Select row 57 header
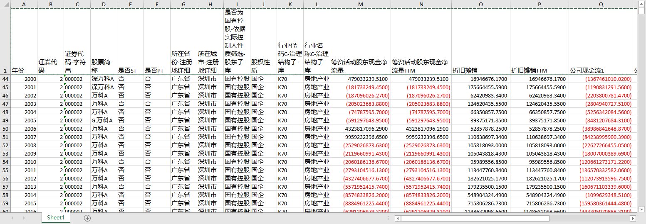The width and height of the screenshot is (646, 224). coord(5,187)
